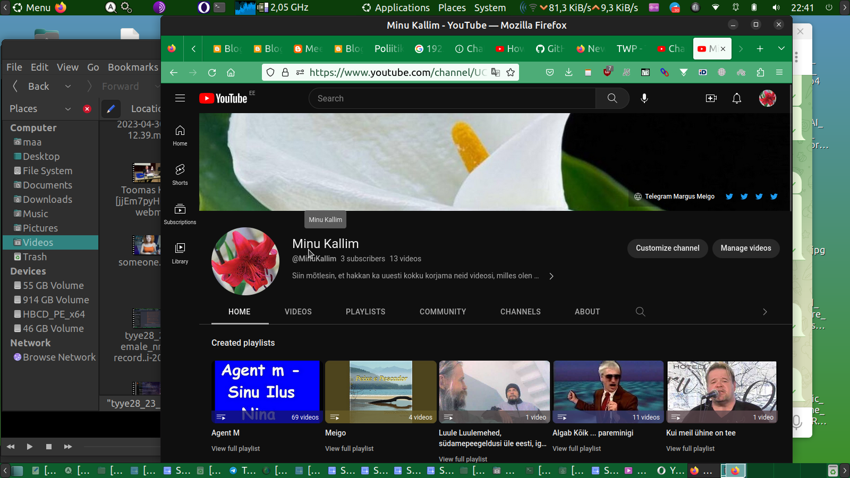Open the Places side pane dropdown
Screen dimensions: 850x478
(x=68, y=108)
